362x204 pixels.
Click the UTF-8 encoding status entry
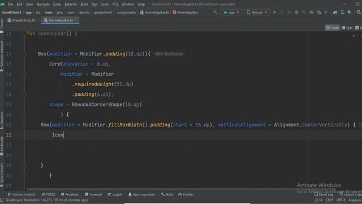(341, 200)
